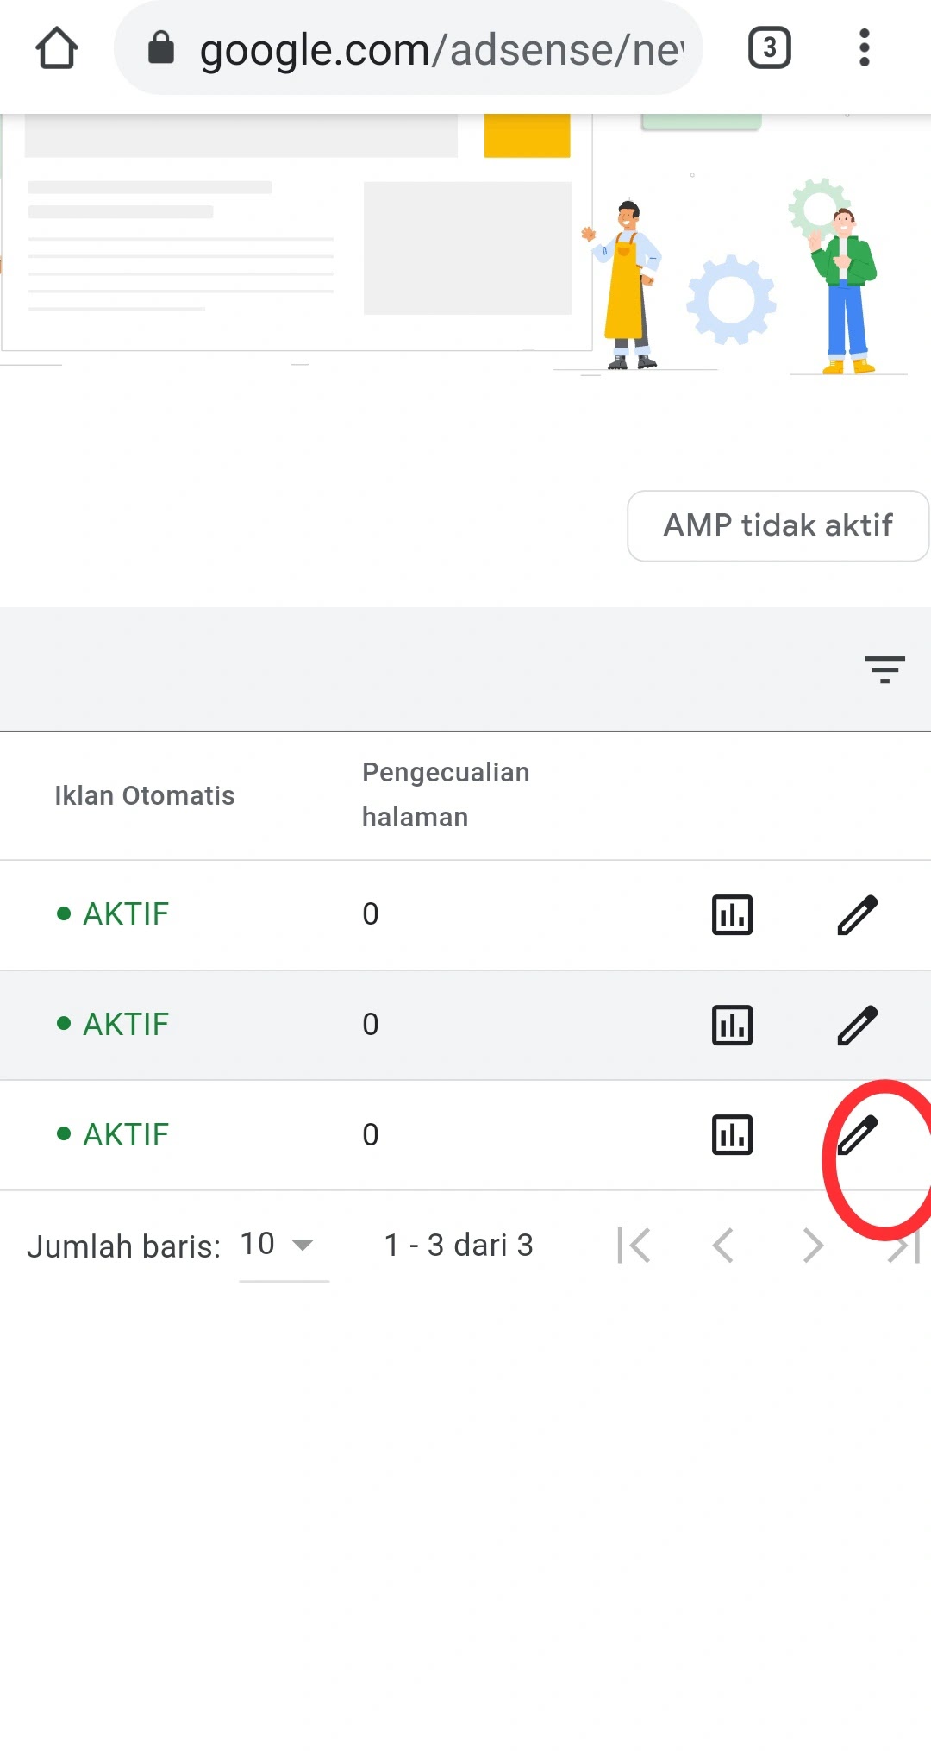Viewport: 931px width, 1751px height.
Task: Click the report chart icon in first row
Action: 732,914
